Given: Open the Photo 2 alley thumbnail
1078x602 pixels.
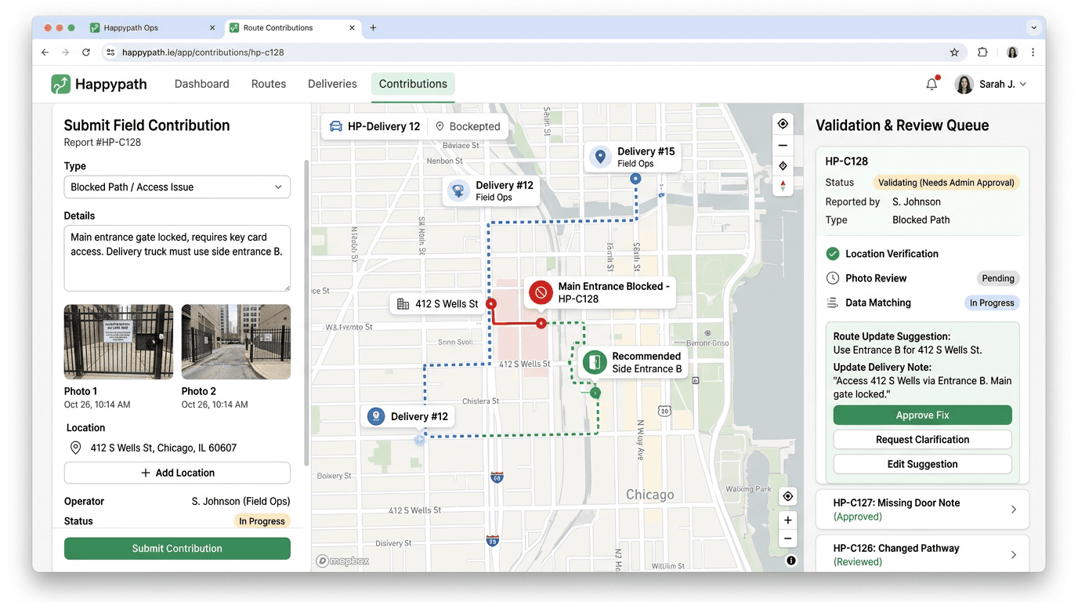Looking at the screenshot, I should click(x=236, y=342).
